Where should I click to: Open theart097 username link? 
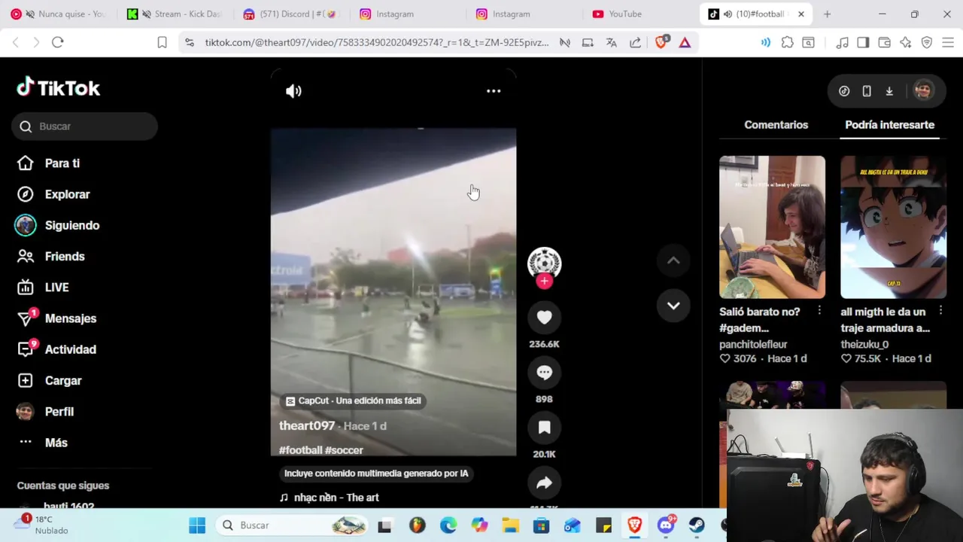pos(307,425)
